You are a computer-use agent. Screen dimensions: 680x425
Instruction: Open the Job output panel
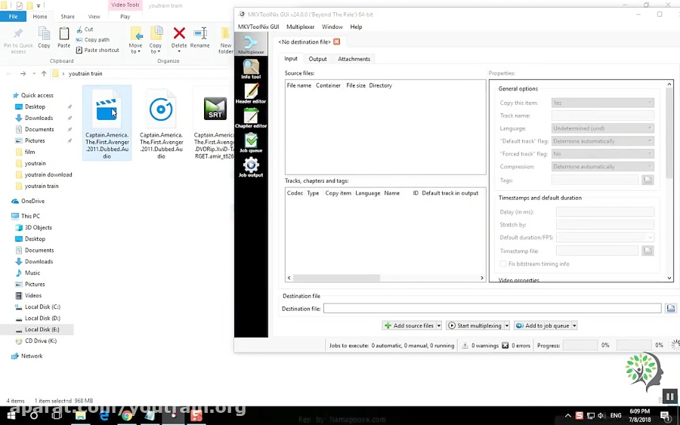[x=251, y=167]
